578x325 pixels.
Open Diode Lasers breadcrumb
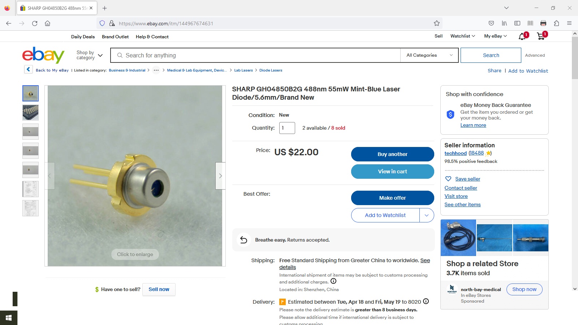[x=271, y=70]
